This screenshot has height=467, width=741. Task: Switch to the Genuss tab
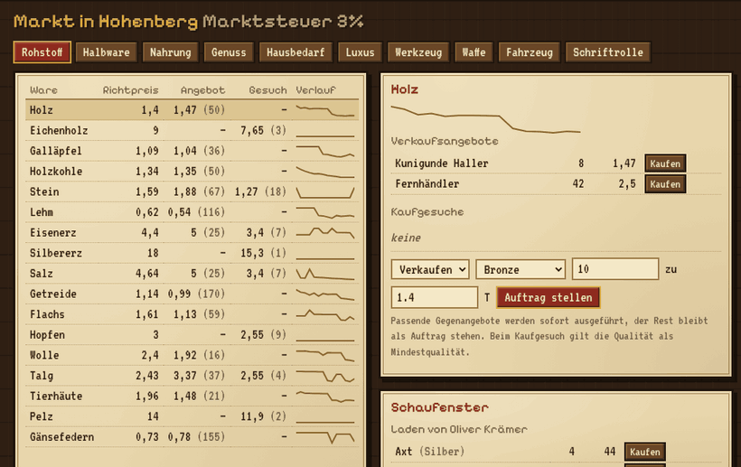(229, 52)
